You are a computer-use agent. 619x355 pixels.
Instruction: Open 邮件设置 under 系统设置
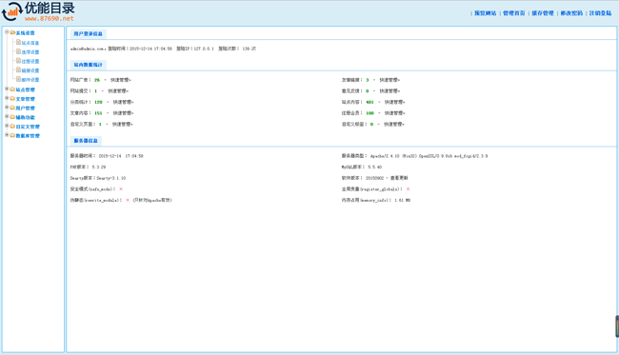click(x=30, y=80)
